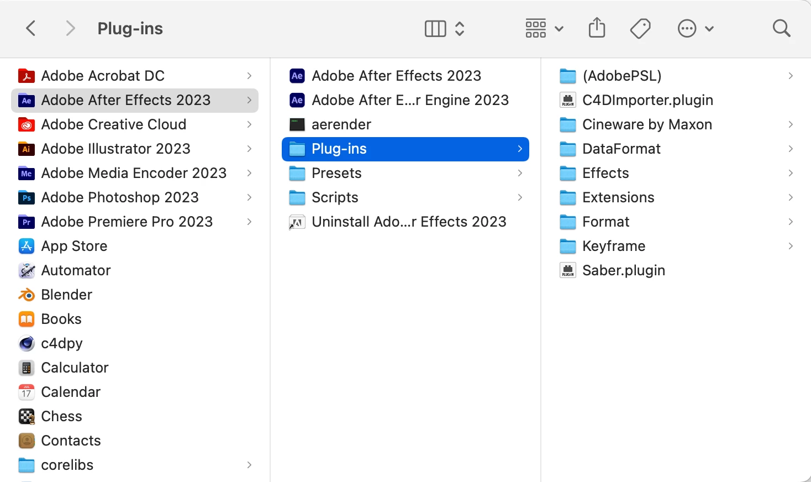The height and width of the screenshot is (482, 811).
Task: Click the Adobe Acrobat DC icon
Action: point(27,76)
